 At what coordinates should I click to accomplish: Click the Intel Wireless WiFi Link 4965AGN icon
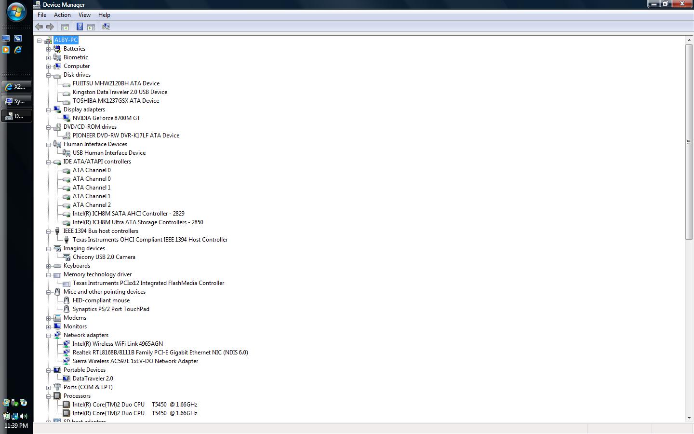(67, 344)
